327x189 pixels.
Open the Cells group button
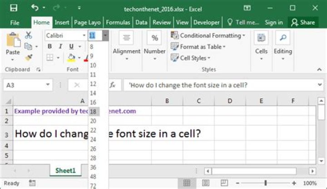(261, 46)
